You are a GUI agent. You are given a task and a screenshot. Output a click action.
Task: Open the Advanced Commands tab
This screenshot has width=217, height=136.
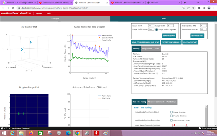[x=156, y=102]
